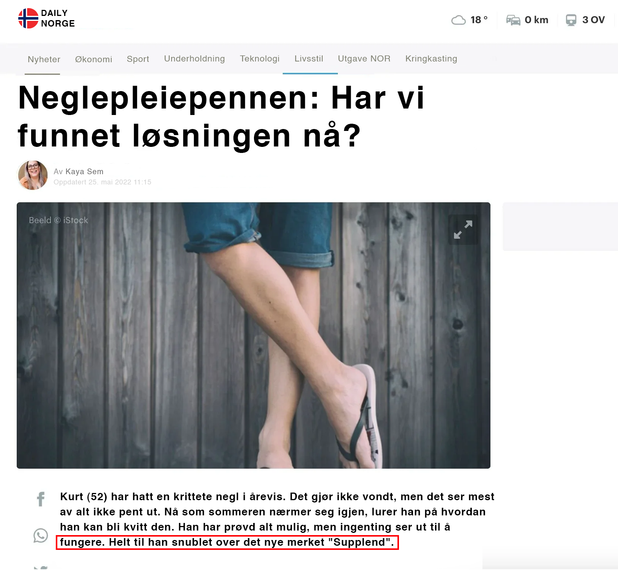Open the Nyheter section
Screen dimensions: 618x570
click(44, 59)
